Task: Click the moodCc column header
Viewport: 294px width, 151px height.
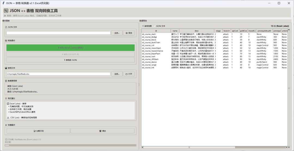Action: coord(252,31)
